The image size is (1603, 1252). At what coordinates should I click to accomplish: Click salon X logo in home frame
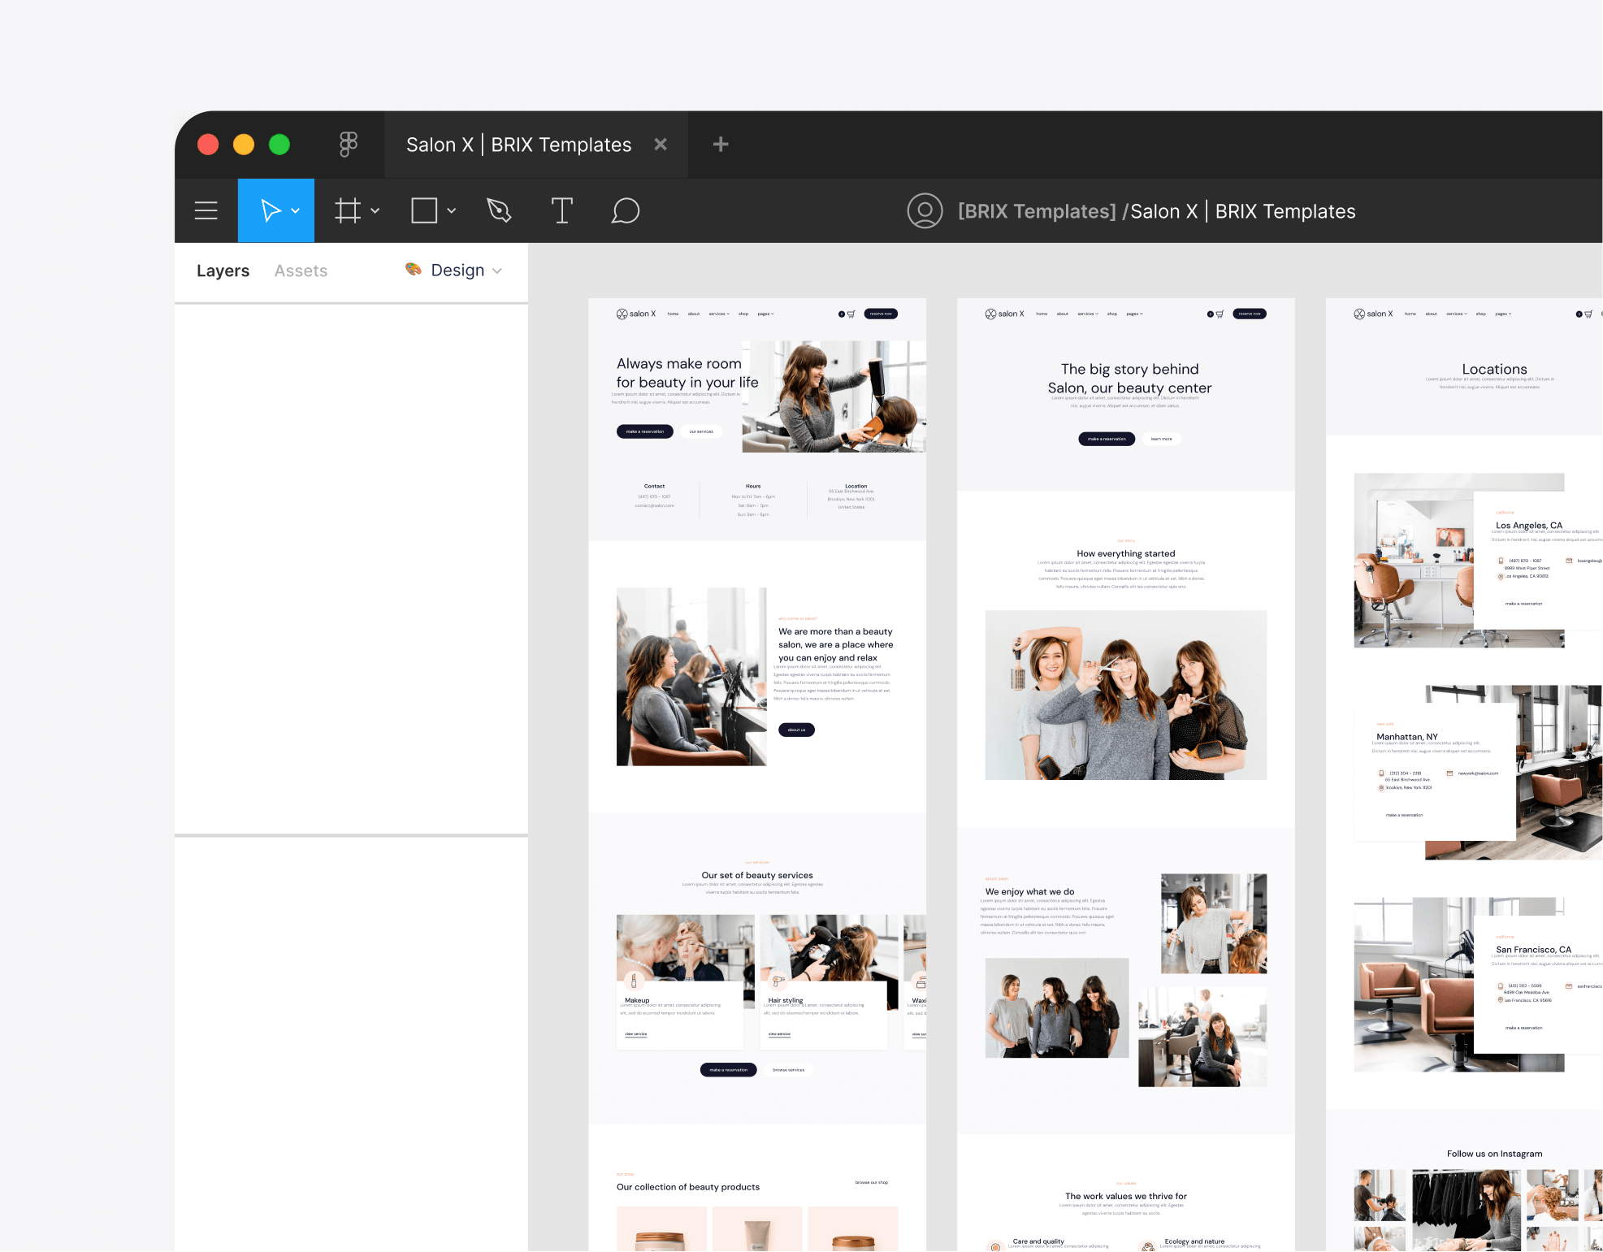tap(635, 314)
